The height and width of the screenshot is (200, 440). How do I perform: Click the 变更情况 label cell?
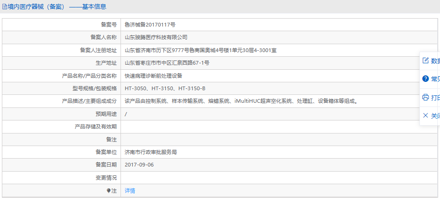coord(62,178)
